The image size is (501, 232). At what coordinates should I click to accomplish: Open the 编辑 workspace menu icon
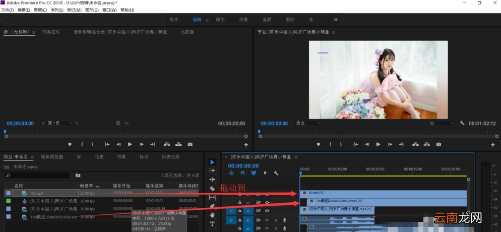207,20
